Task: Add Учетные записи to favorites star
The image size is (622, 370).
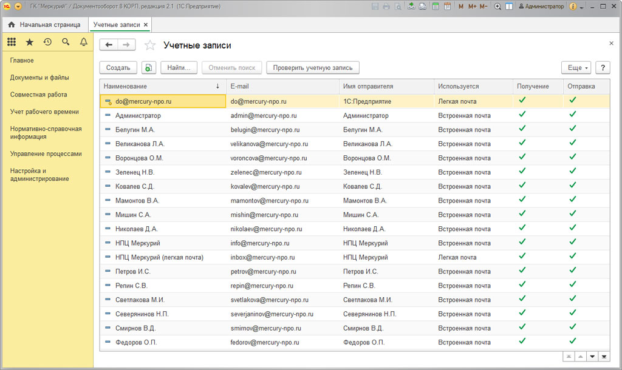Action: (x=150, y=45)
